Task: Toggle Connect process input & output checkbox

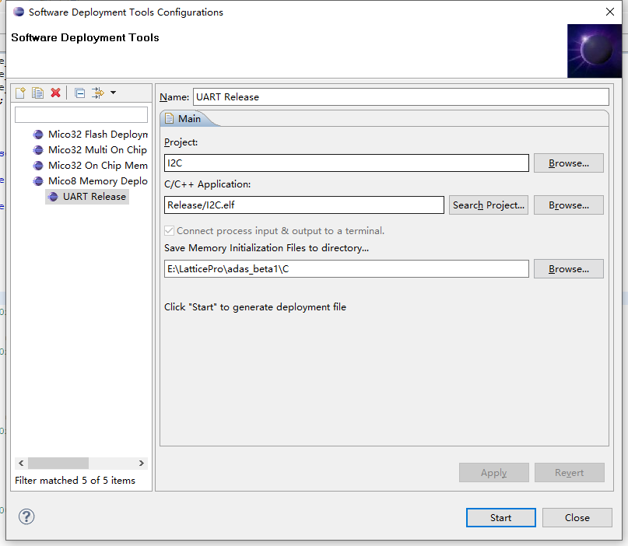Action: 170,230
